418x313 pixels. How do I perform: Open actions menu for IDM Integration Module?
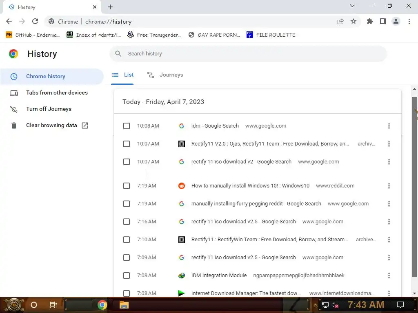pyautogui.click(x=389, y=276)
